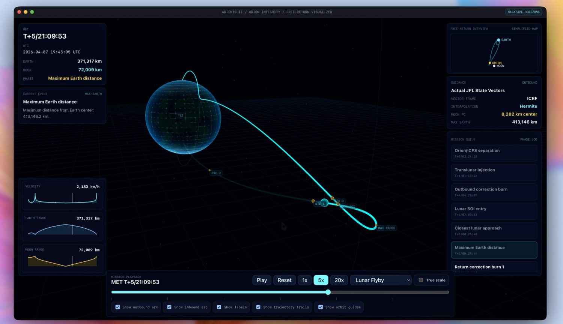Click the ICRF vector frame value

[532, 99]
